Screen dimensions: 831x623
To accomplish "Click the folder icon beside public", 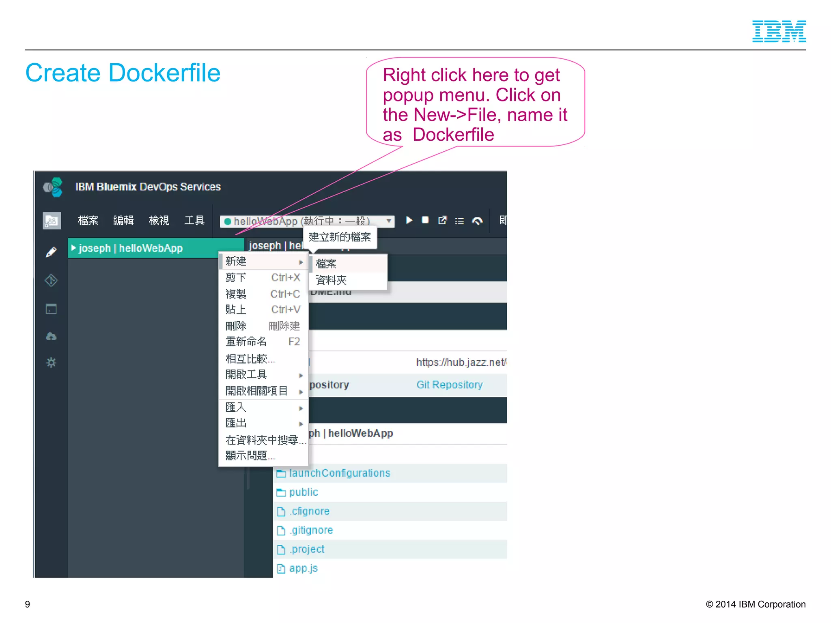I will 281,492.
